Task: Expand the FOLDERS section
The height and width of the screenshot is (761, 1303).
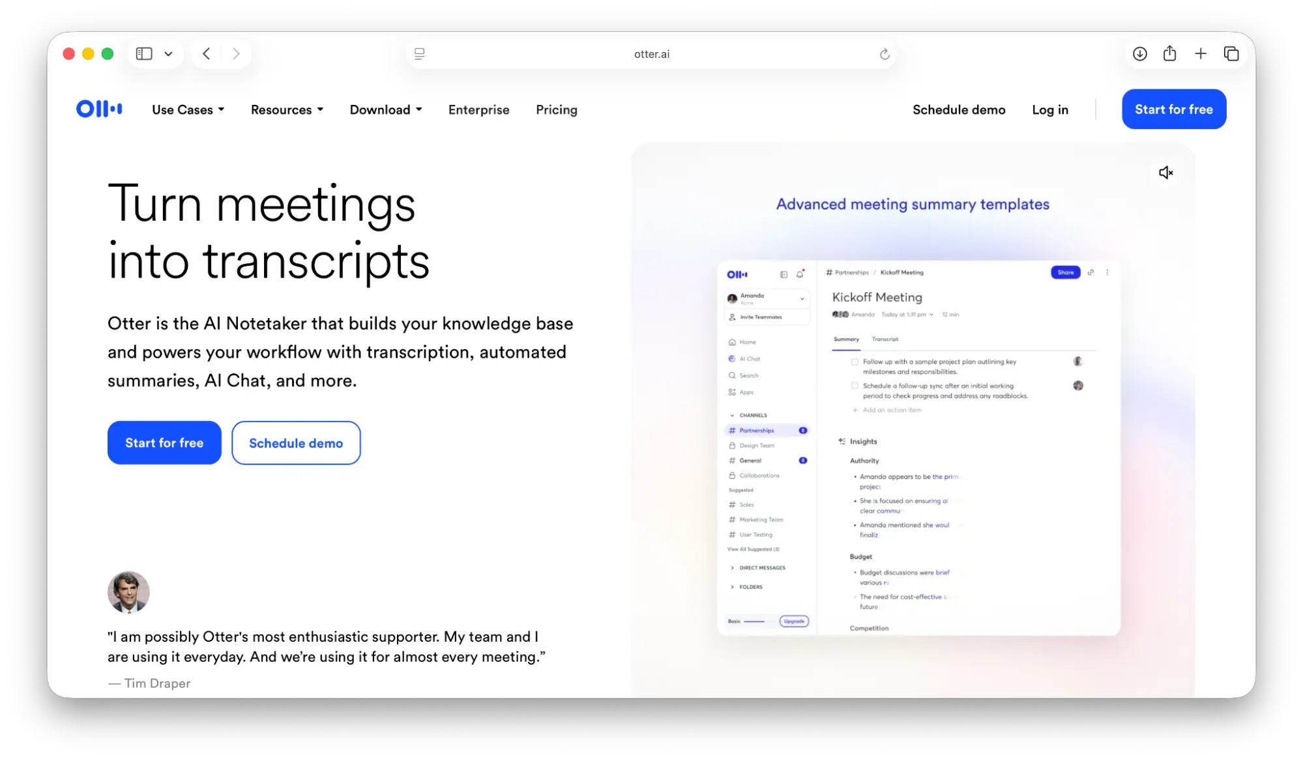Action: click(732, 586)
